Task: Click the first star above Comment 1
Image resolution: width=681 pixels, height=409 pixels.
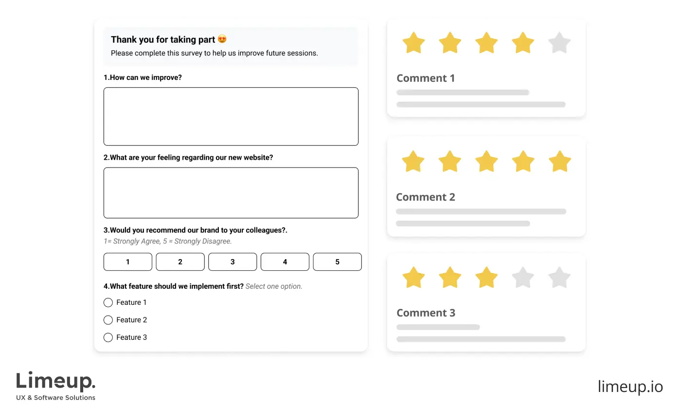Action: click(413, 43)
